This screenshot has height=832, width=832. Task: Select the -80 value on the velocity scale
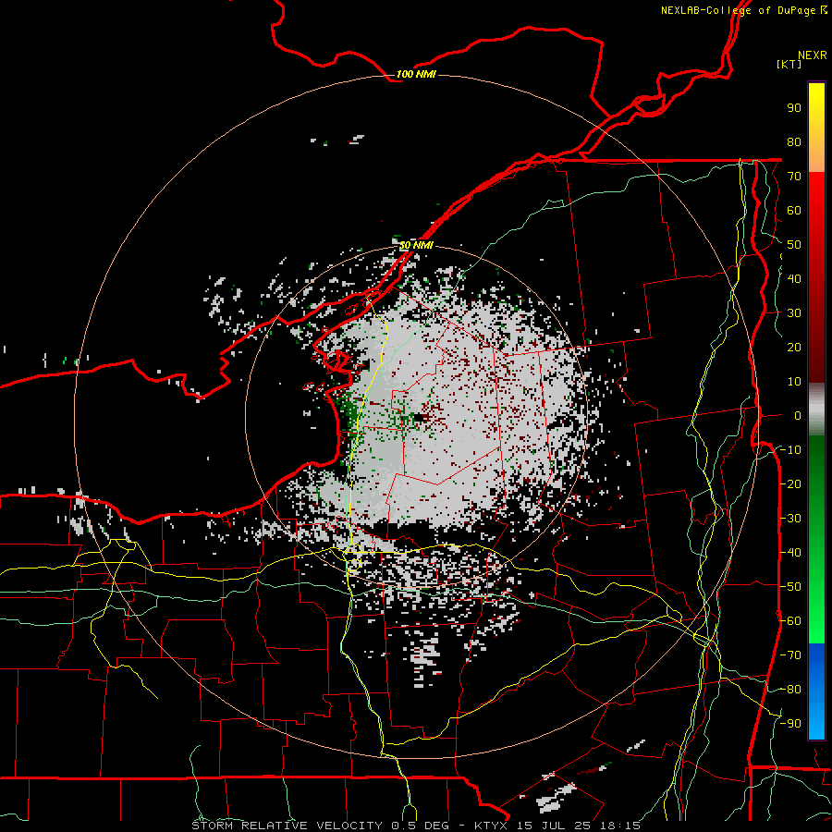click(x=790, y=690)
